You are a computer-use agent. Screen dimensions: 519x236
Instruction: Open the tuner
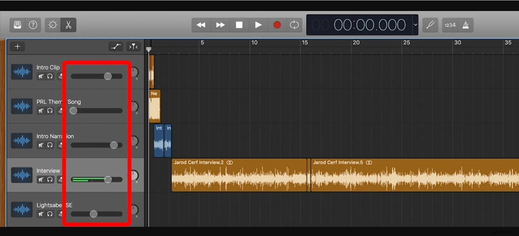click(x=430, y=25)
